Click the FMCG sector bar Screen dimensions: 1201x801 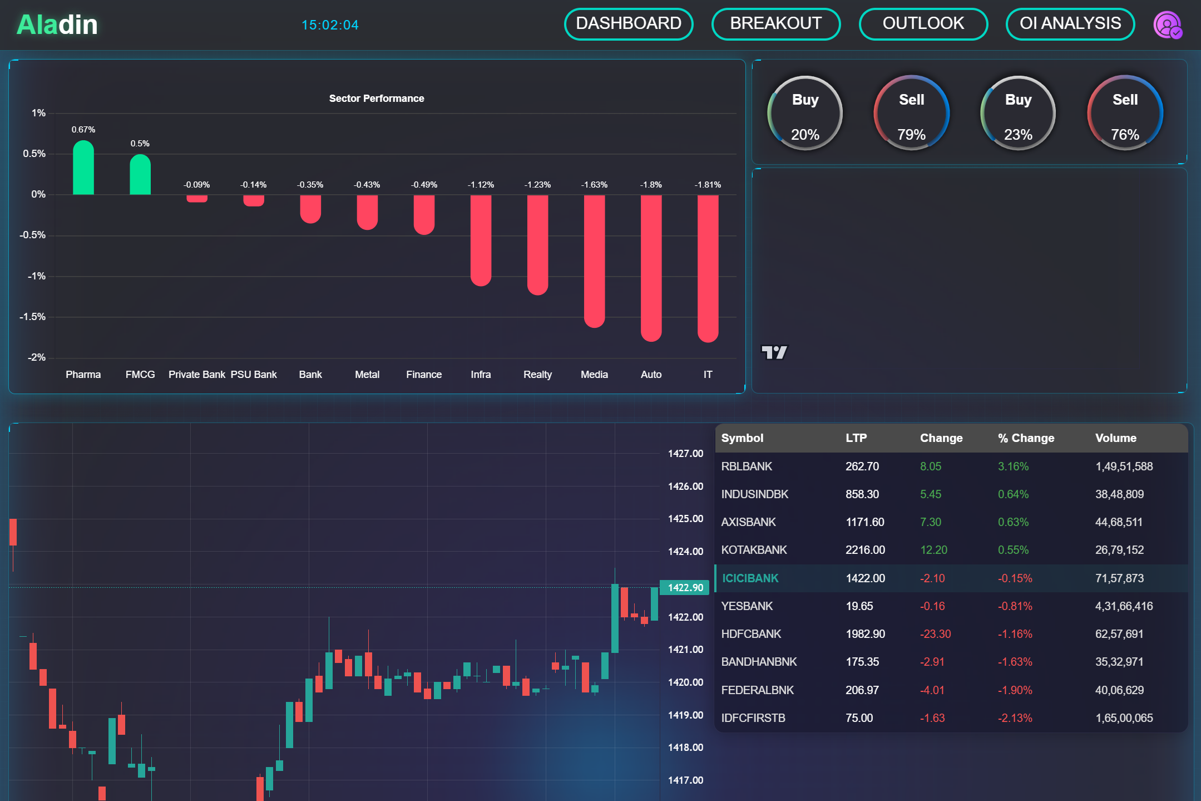[x=140, y=174]
